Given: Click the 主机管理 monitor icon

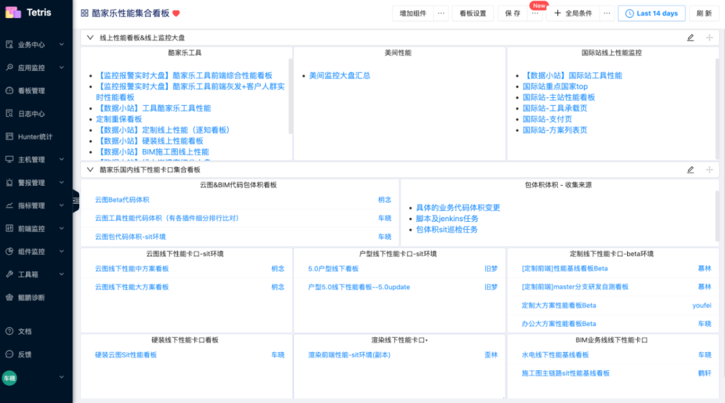Looking at the screenshot, I should click(x=9, y=160).
